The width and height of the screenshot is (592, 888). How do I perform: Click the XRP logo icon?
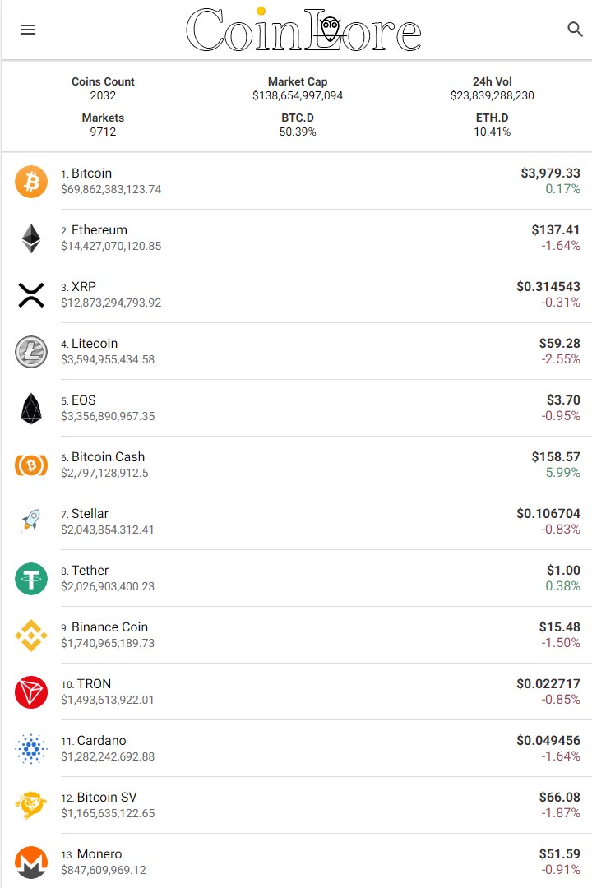click(31, 294)
